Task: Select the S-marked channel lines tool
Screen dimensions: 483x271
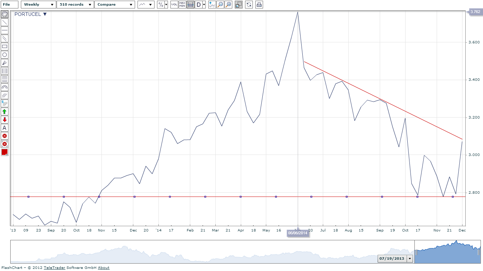Action: [5, 103]
